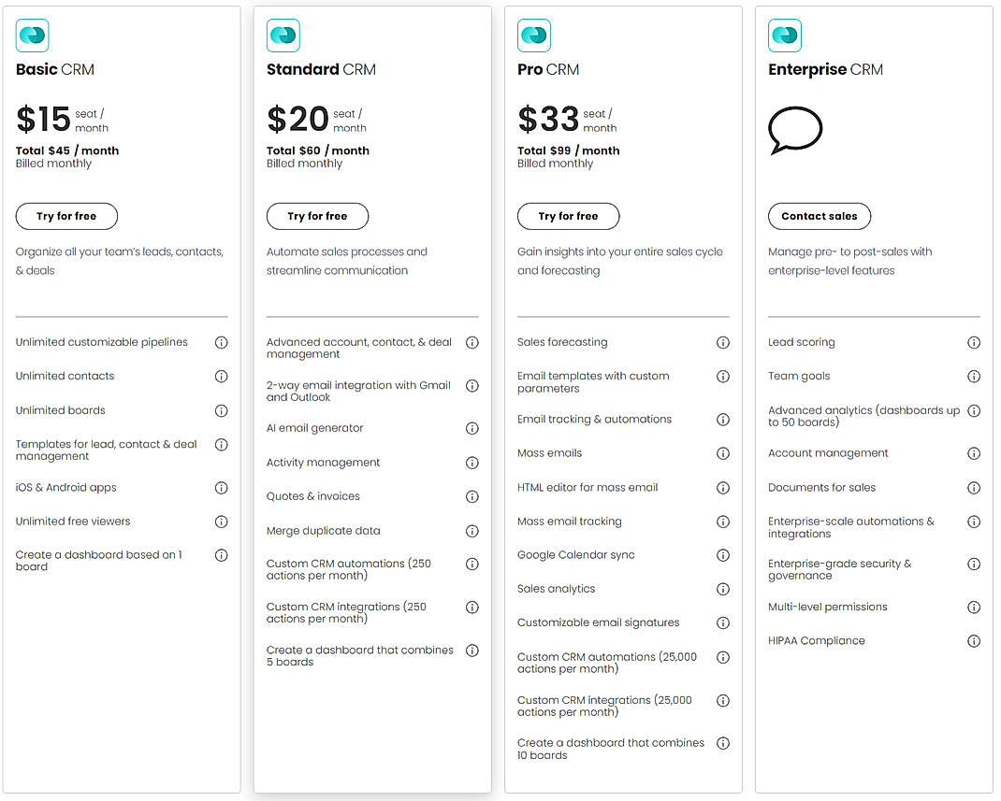This screenshot has height=801, width=1001.
Task: Open info tooltip for AI email generator
Action: (x=472, y=428)
